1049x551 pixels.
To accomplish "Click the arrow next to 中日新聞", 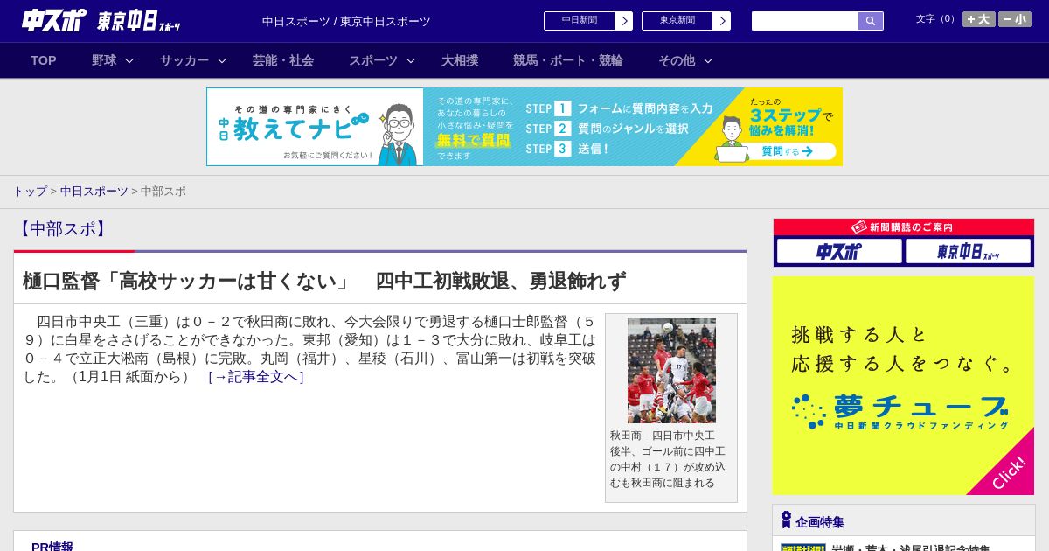I will pos(624,21).
